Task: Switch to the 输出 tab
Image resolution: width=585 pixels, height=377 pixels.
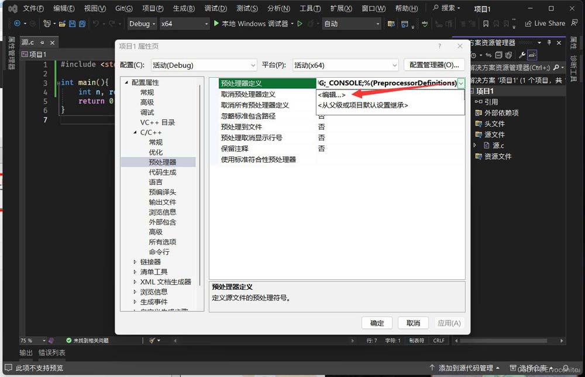Action: 26,352
